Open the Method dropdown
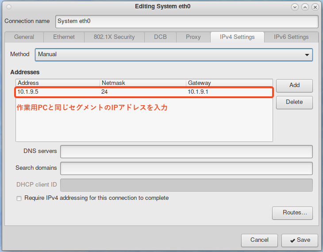This screenshot has height=252, width=323. [x=173, y=54]
